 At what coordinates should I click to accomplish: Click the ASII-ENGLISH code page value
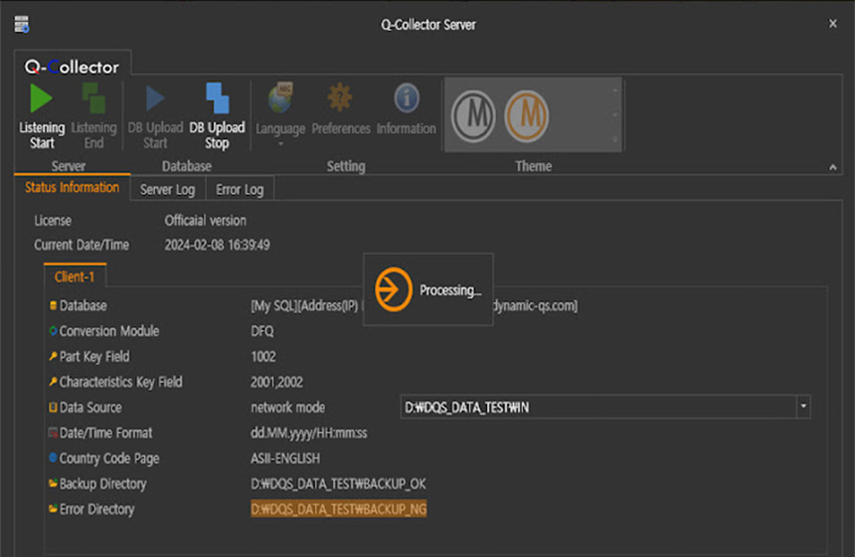click(x=285, y=459)
